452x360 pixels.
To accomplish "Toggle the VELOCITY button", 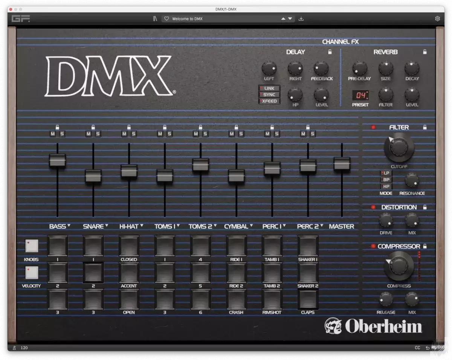I will (32, 272).
